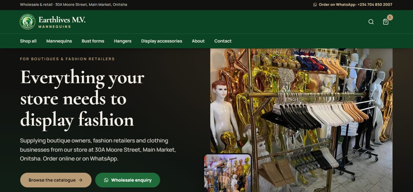This screenshot has height=192, width=413.
Task: Click the "Supplying boutique owners" description paragraph
Action: point(98,149)
